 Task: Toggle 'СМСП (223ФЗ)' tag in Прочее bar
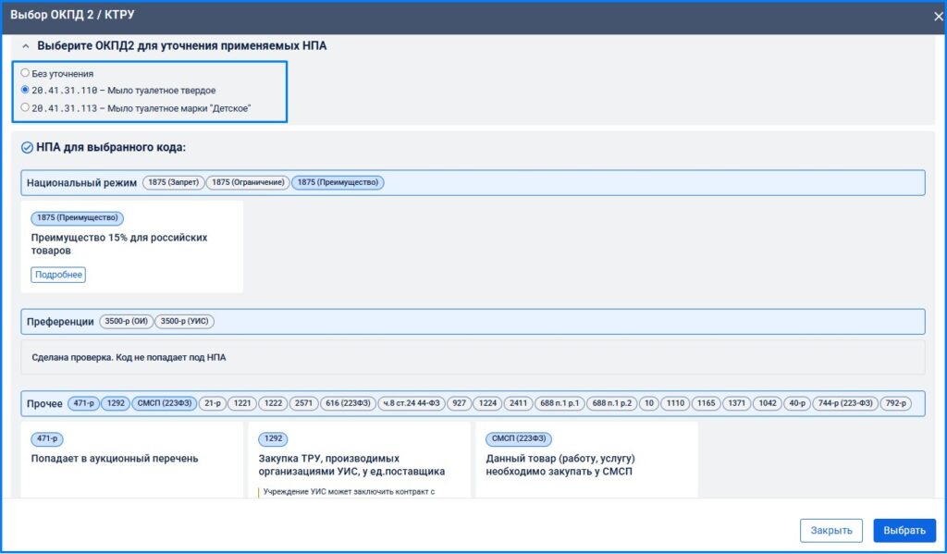point(165,403)
